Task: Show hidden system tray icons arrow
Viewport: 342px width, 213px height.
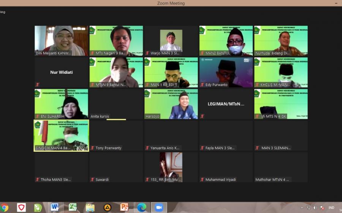Action: (302, 208)
